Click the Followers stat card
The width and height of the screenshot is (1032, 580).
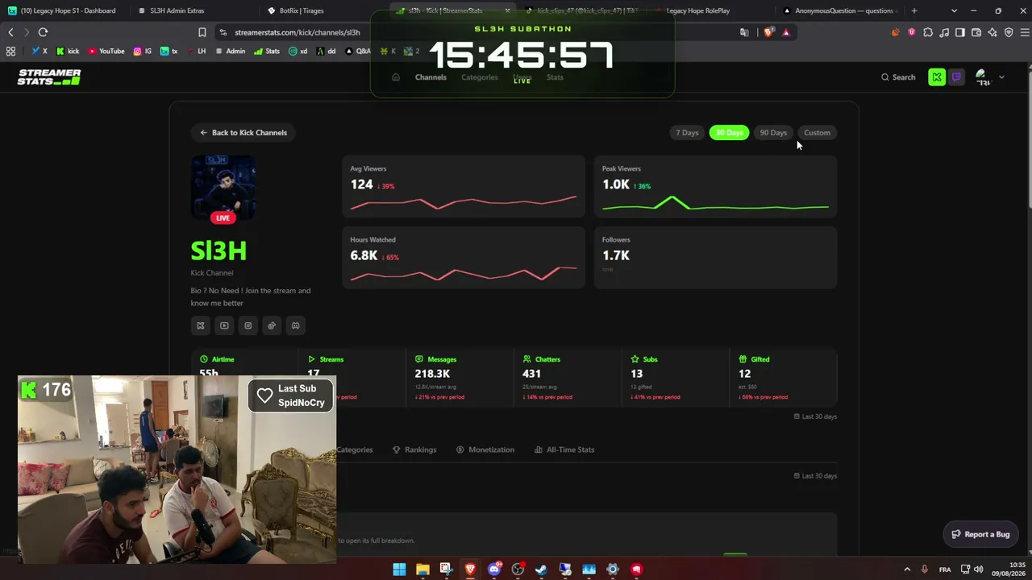[x=715, y=258]
